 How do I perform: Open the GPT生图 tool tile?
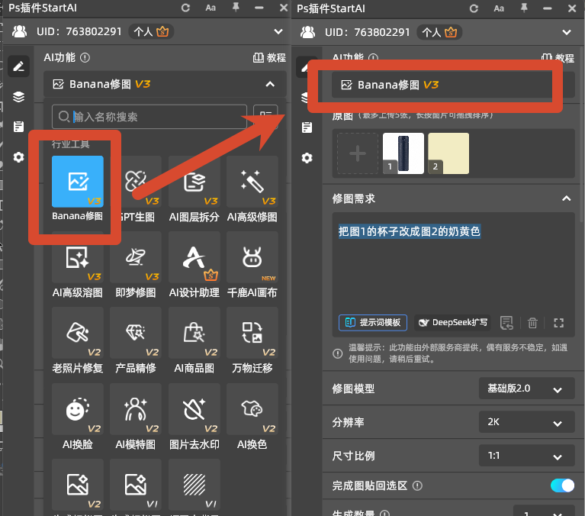click(x=136, y=182)
